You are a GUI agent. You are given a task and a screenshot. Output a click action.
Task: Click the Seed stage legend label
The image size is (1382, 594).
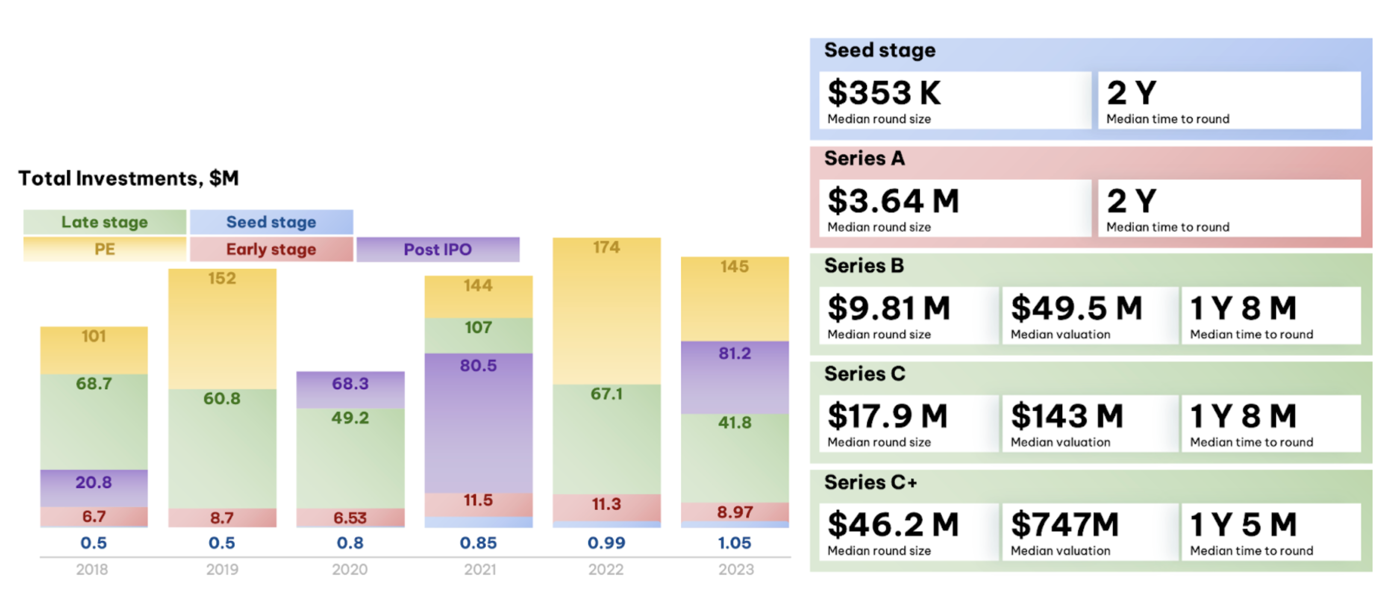tap(271, 222)
